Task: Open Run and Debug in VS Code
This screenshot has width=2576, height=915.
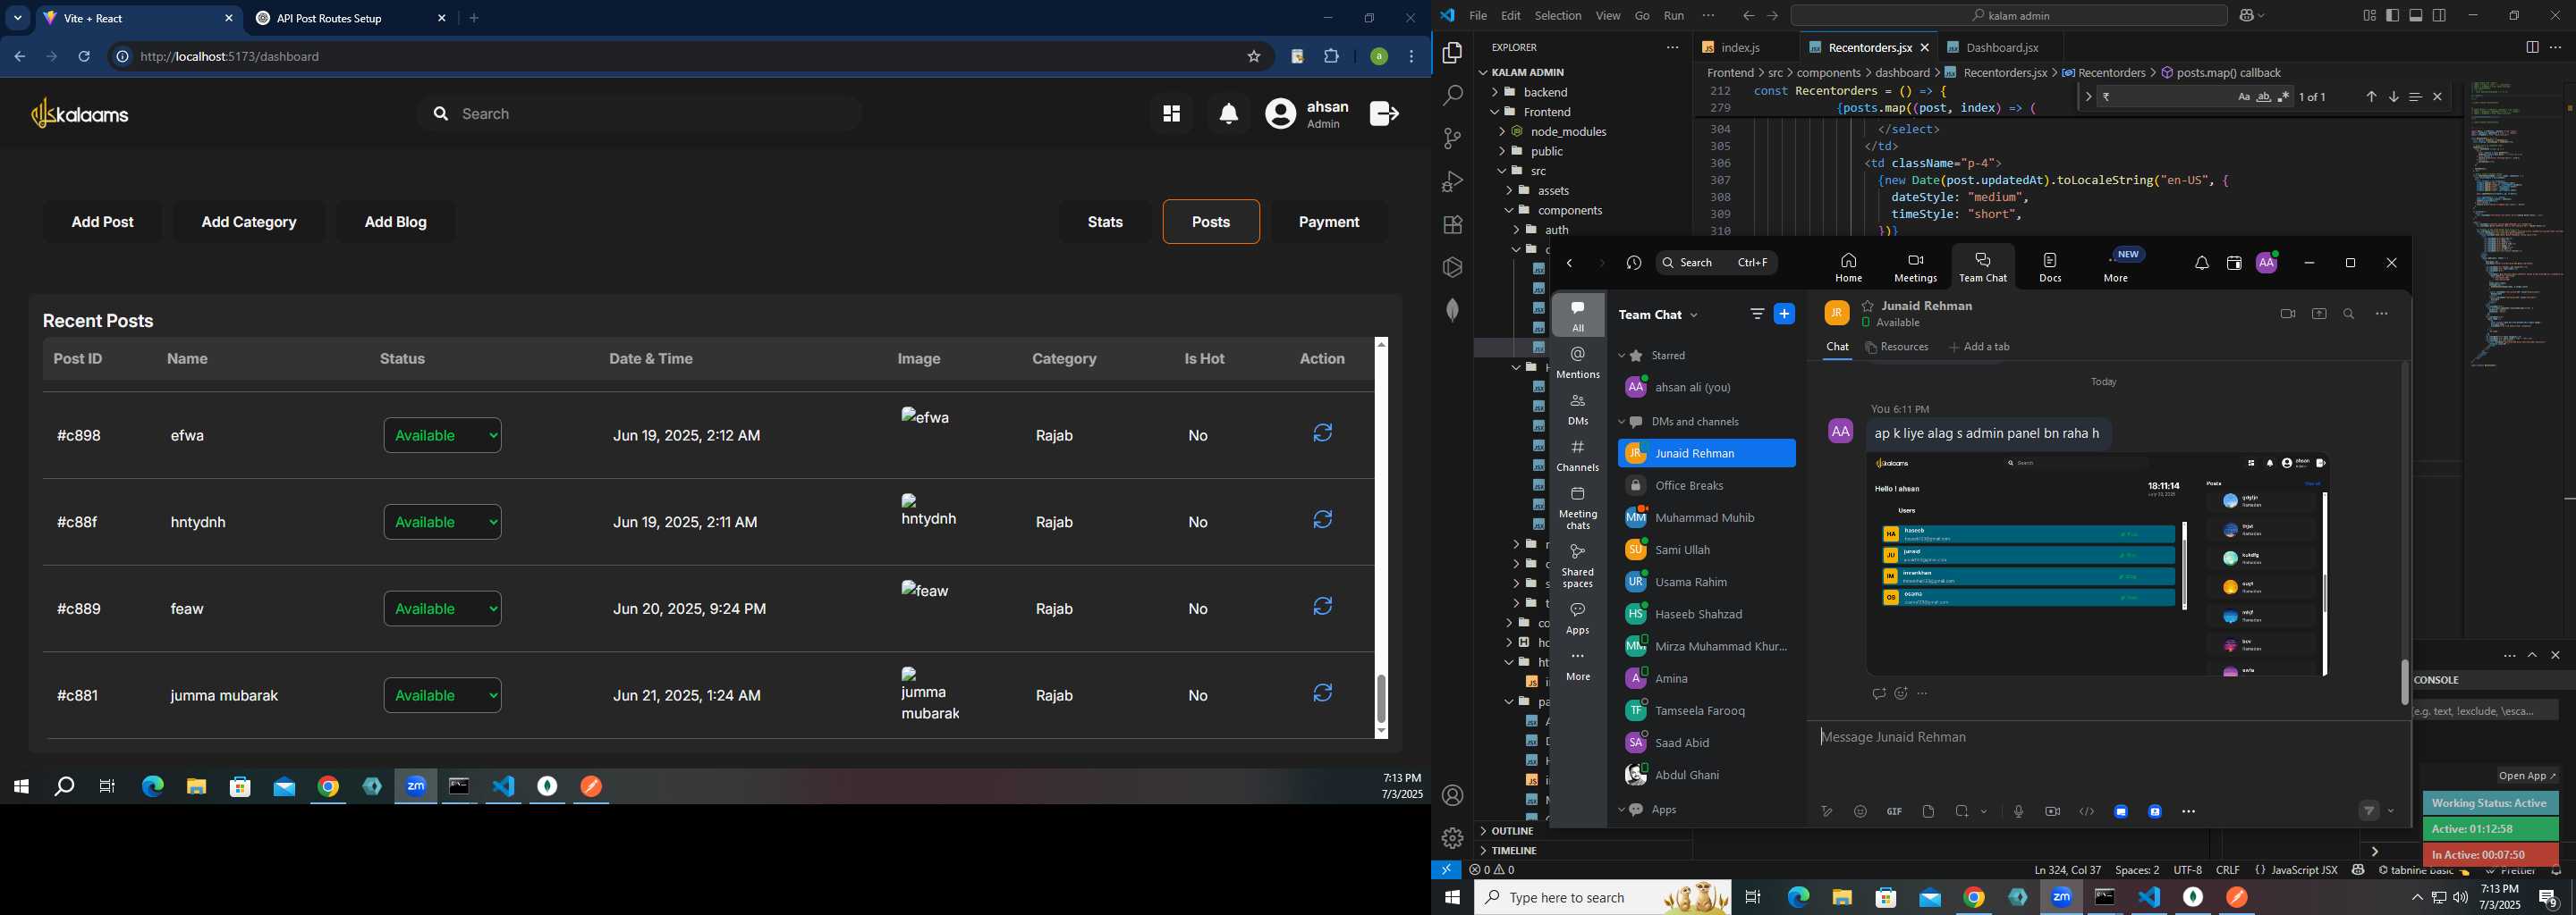Action: click(x=1453, y=181)
